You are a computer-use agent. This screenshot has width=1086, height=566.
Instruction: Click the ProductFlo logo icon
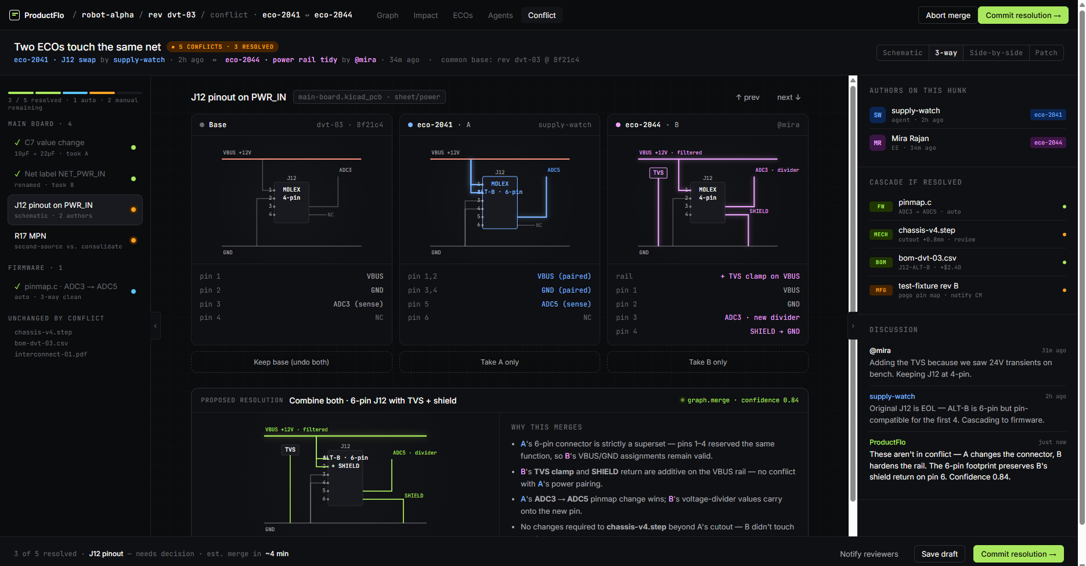[x=15, y=15]
